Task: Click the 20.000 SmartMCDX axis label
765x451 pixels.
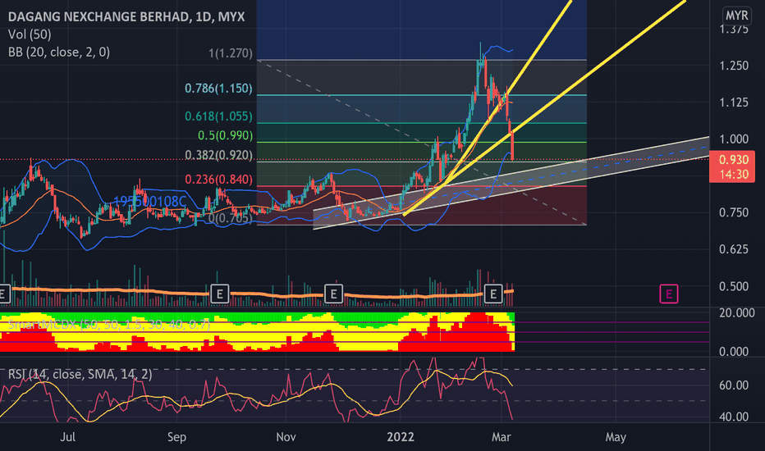Action: [737, 313]
